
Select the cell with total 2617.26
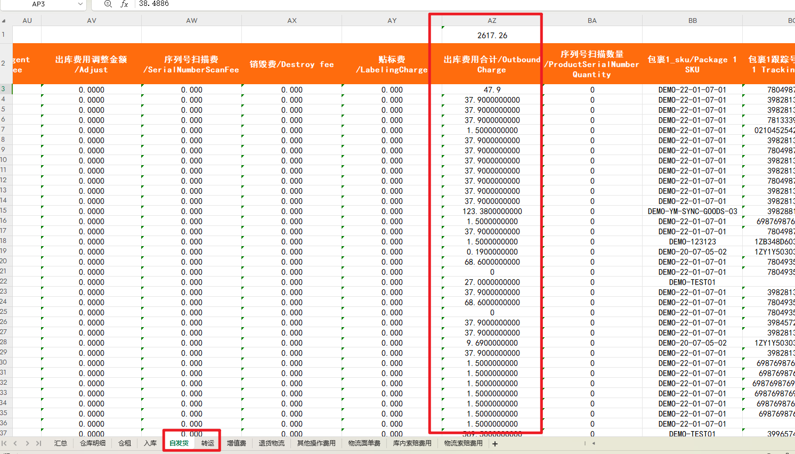(492, 35)
